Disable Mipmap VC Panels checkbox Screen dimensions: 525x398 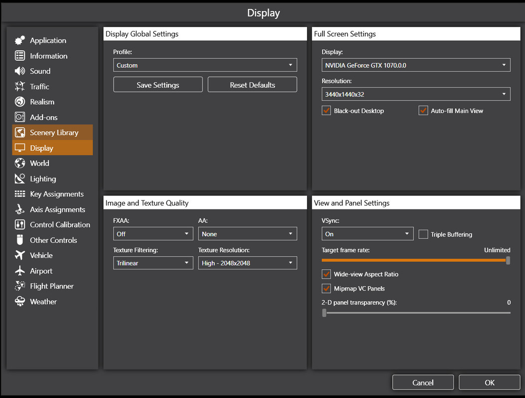coord(326,289)
